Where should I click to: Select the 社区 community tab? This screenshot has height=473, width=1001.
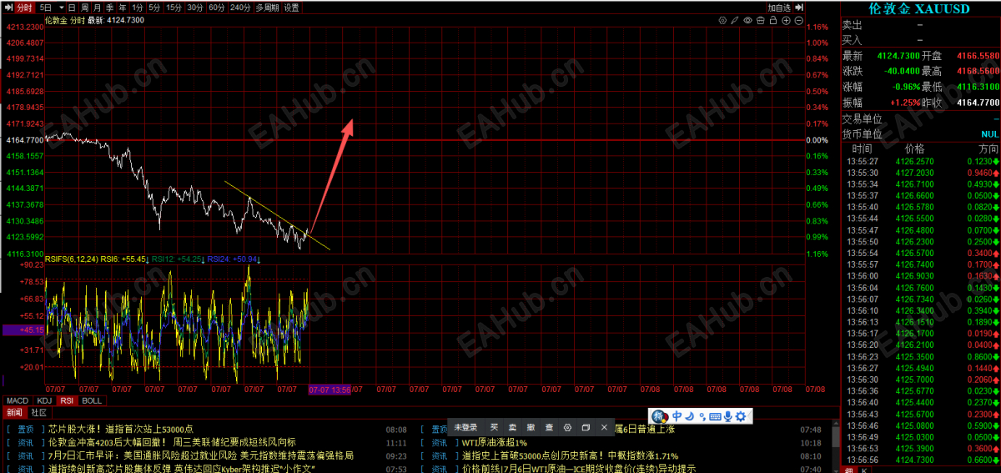pyautogui.click(x=39, y=412)
